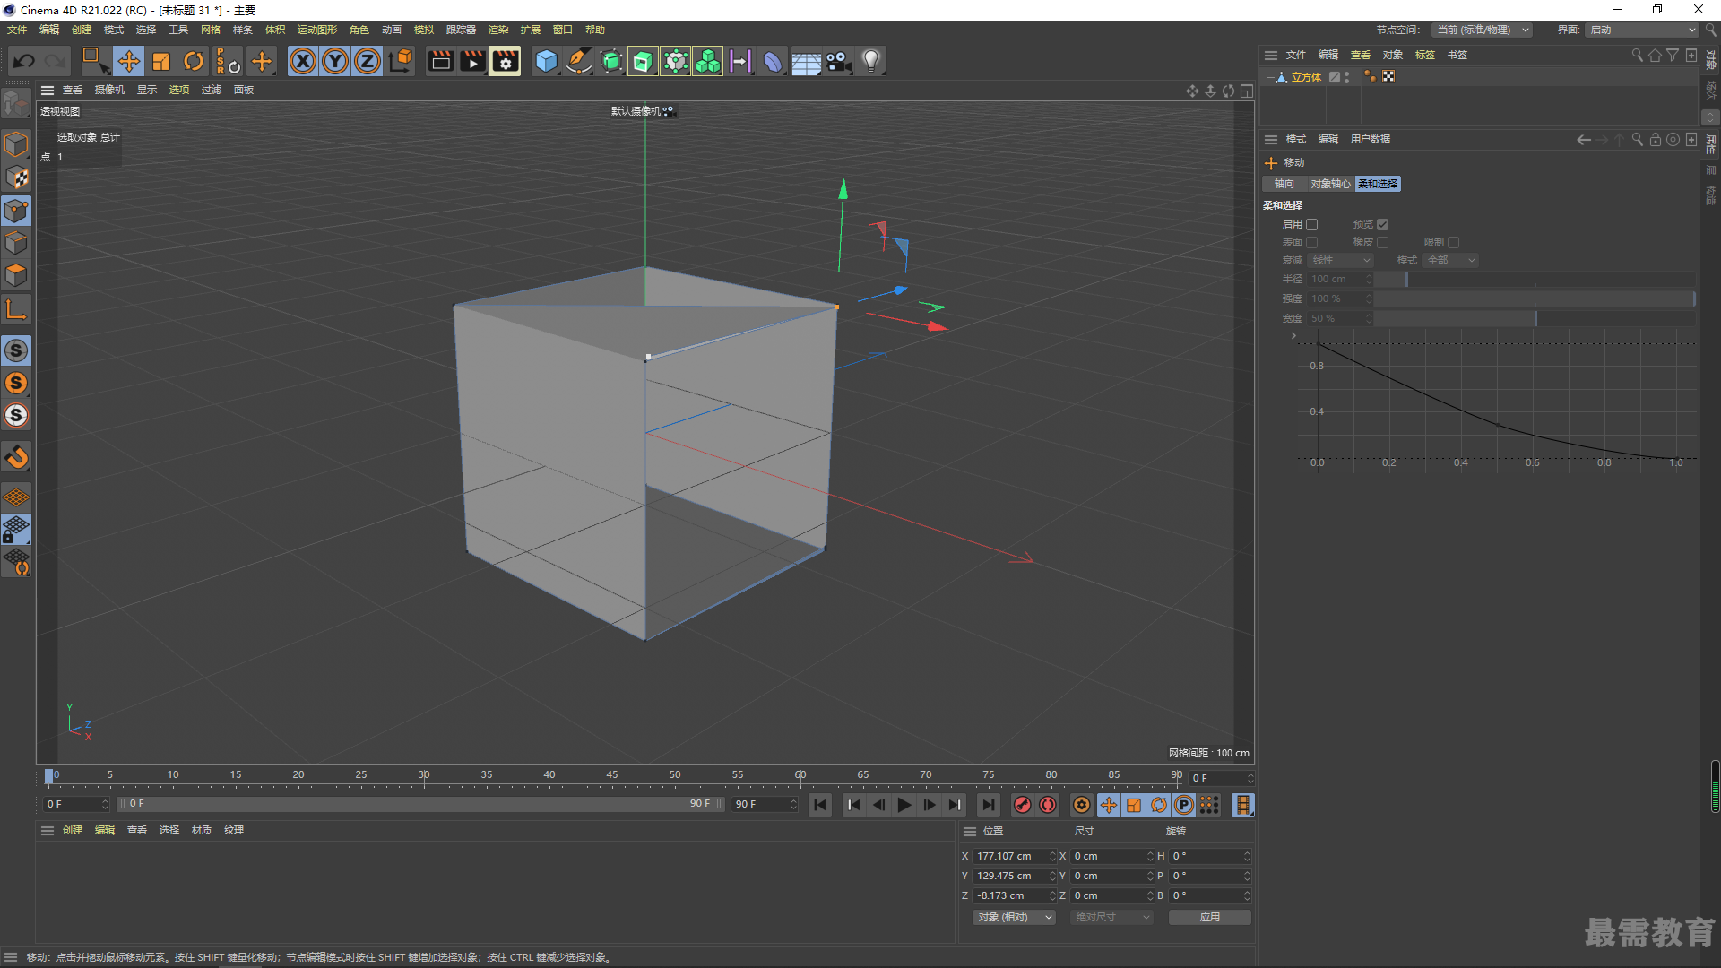Switch to the 轴向 tab
Screen dimensions: 1721x968
coord(1284,184)
